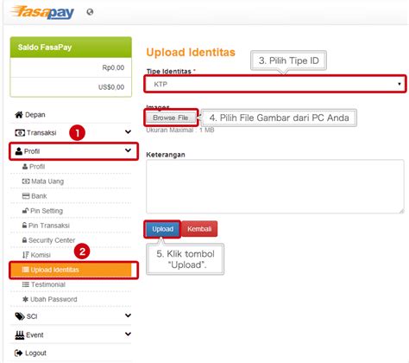Click the blue Upload button
The width and height of the screenshot is (409, 363).
(162, 229)
